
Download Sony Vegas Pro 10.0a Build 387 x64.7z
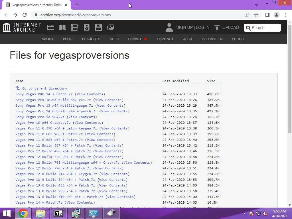[53, 100]
